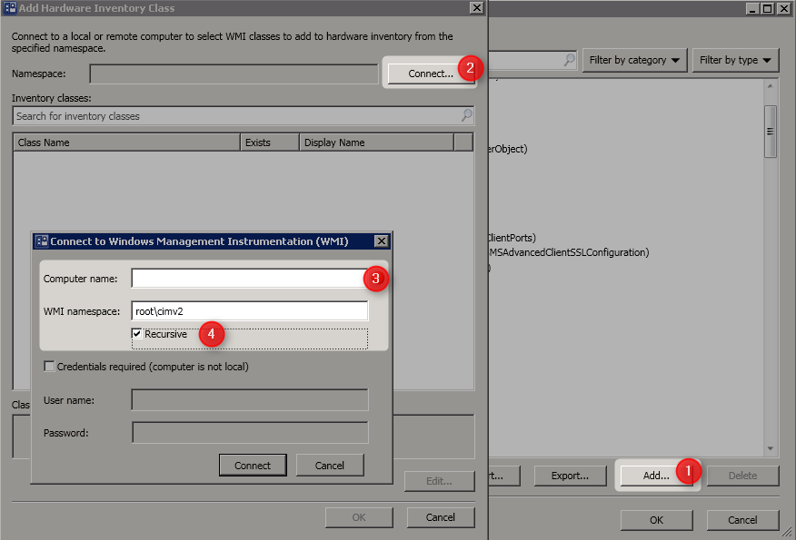The height and width of the screenshot is (540, 796).
Task: Open the Filter by category dropdown
Action: point(634,60)
